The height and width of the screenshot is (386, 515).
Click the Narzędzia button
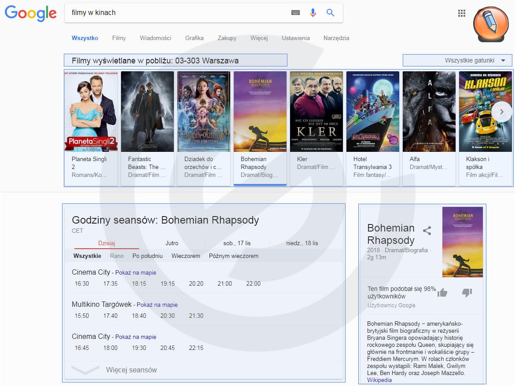[336, 38]
